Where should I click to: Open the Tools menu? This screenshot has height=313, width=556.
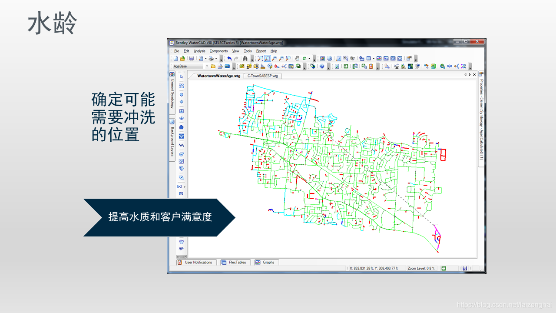coord(248,51)
